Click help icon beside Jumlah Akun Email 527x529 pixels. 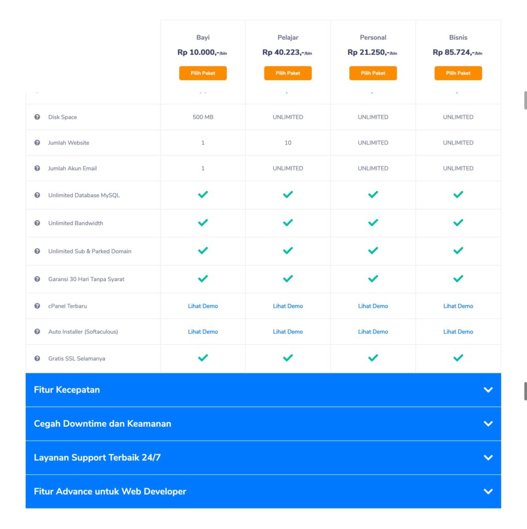point(37,168)
